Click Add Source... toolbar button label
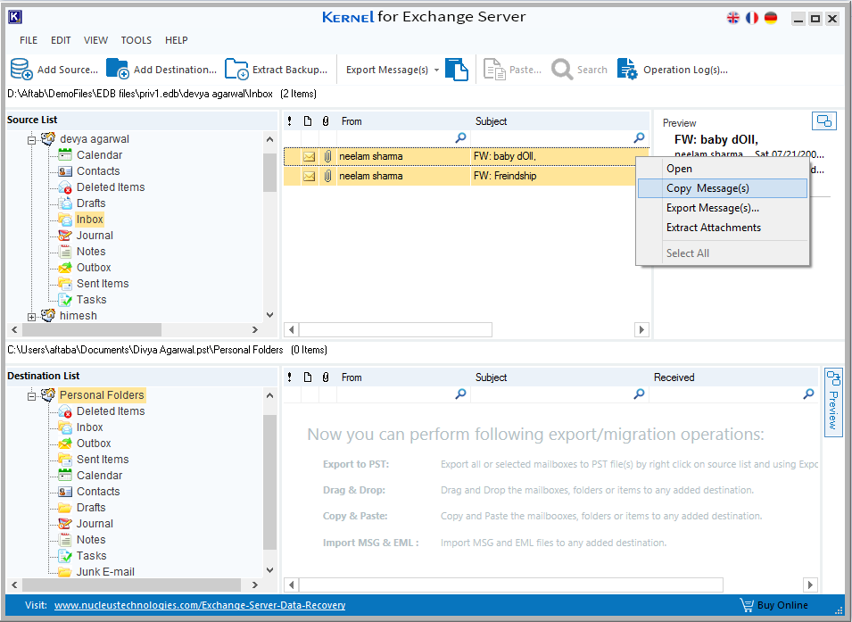Viewport: 852px width, 622px height. tap(68, 70)
